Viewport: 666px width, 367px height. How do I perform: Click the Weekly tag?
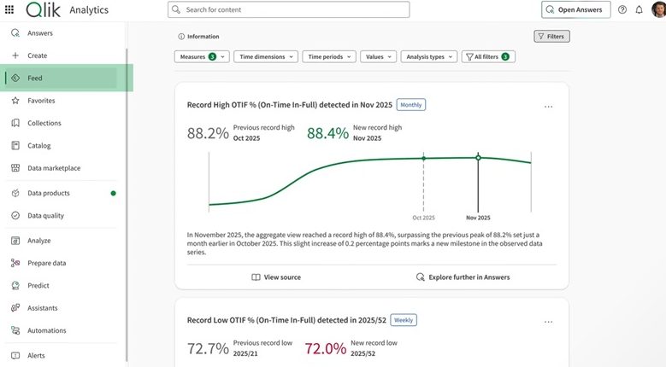(x=404, y=320)
